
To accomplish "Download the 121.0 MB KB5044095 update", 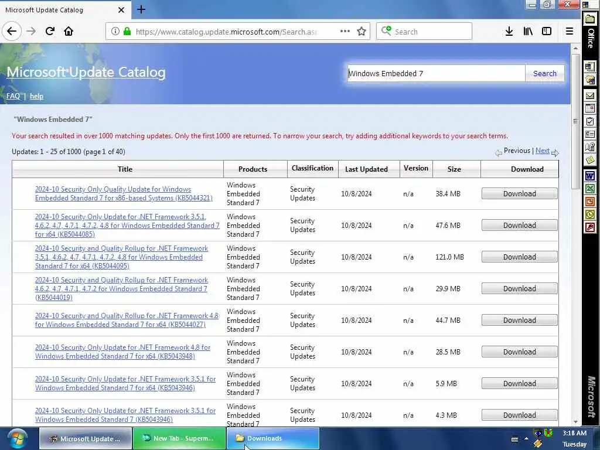I will point(519,257).
